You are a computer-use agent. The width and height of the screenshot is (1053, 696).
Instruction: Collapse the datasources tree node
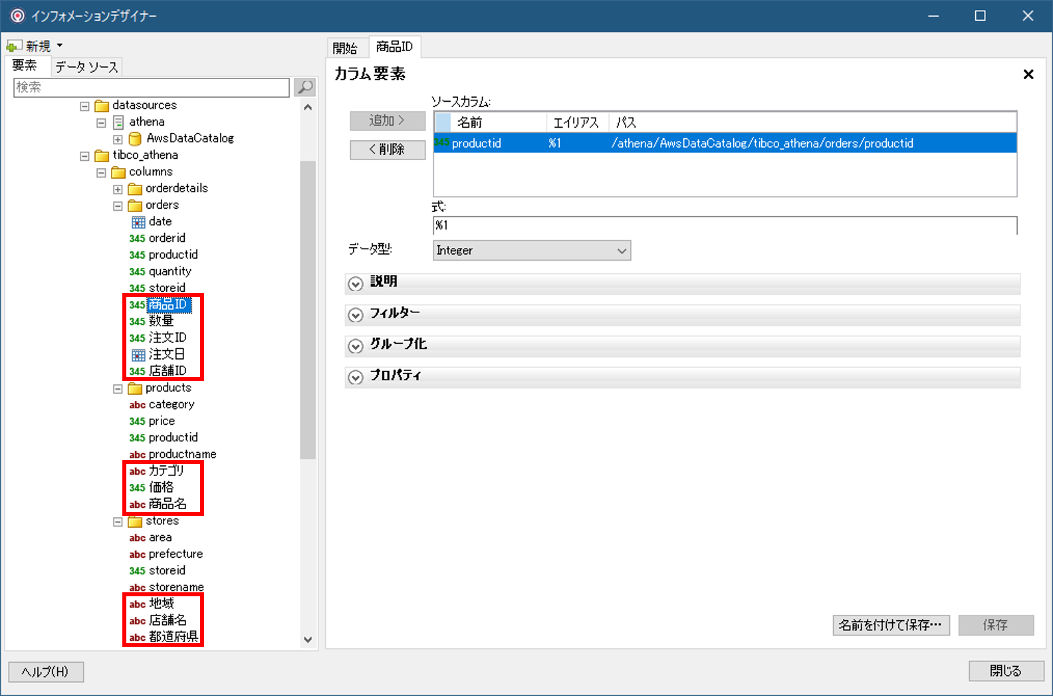pyautogui.click(x=84, y=106)
